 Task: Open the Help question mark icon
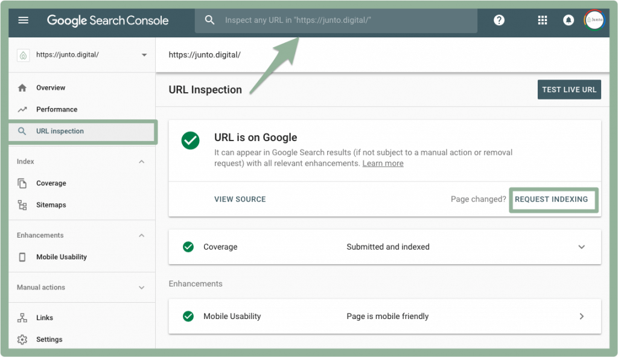coord(499,20)
